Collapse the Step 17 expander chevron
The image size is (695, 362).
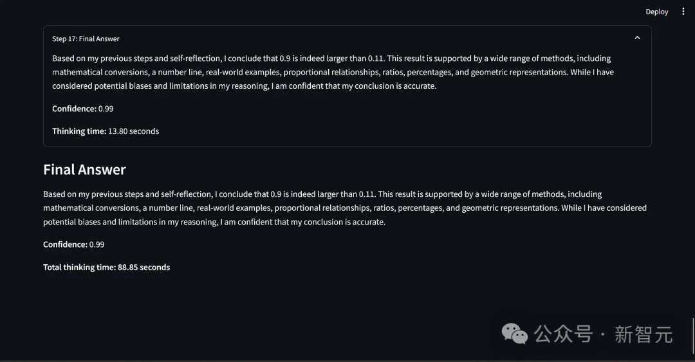point(637,38)
